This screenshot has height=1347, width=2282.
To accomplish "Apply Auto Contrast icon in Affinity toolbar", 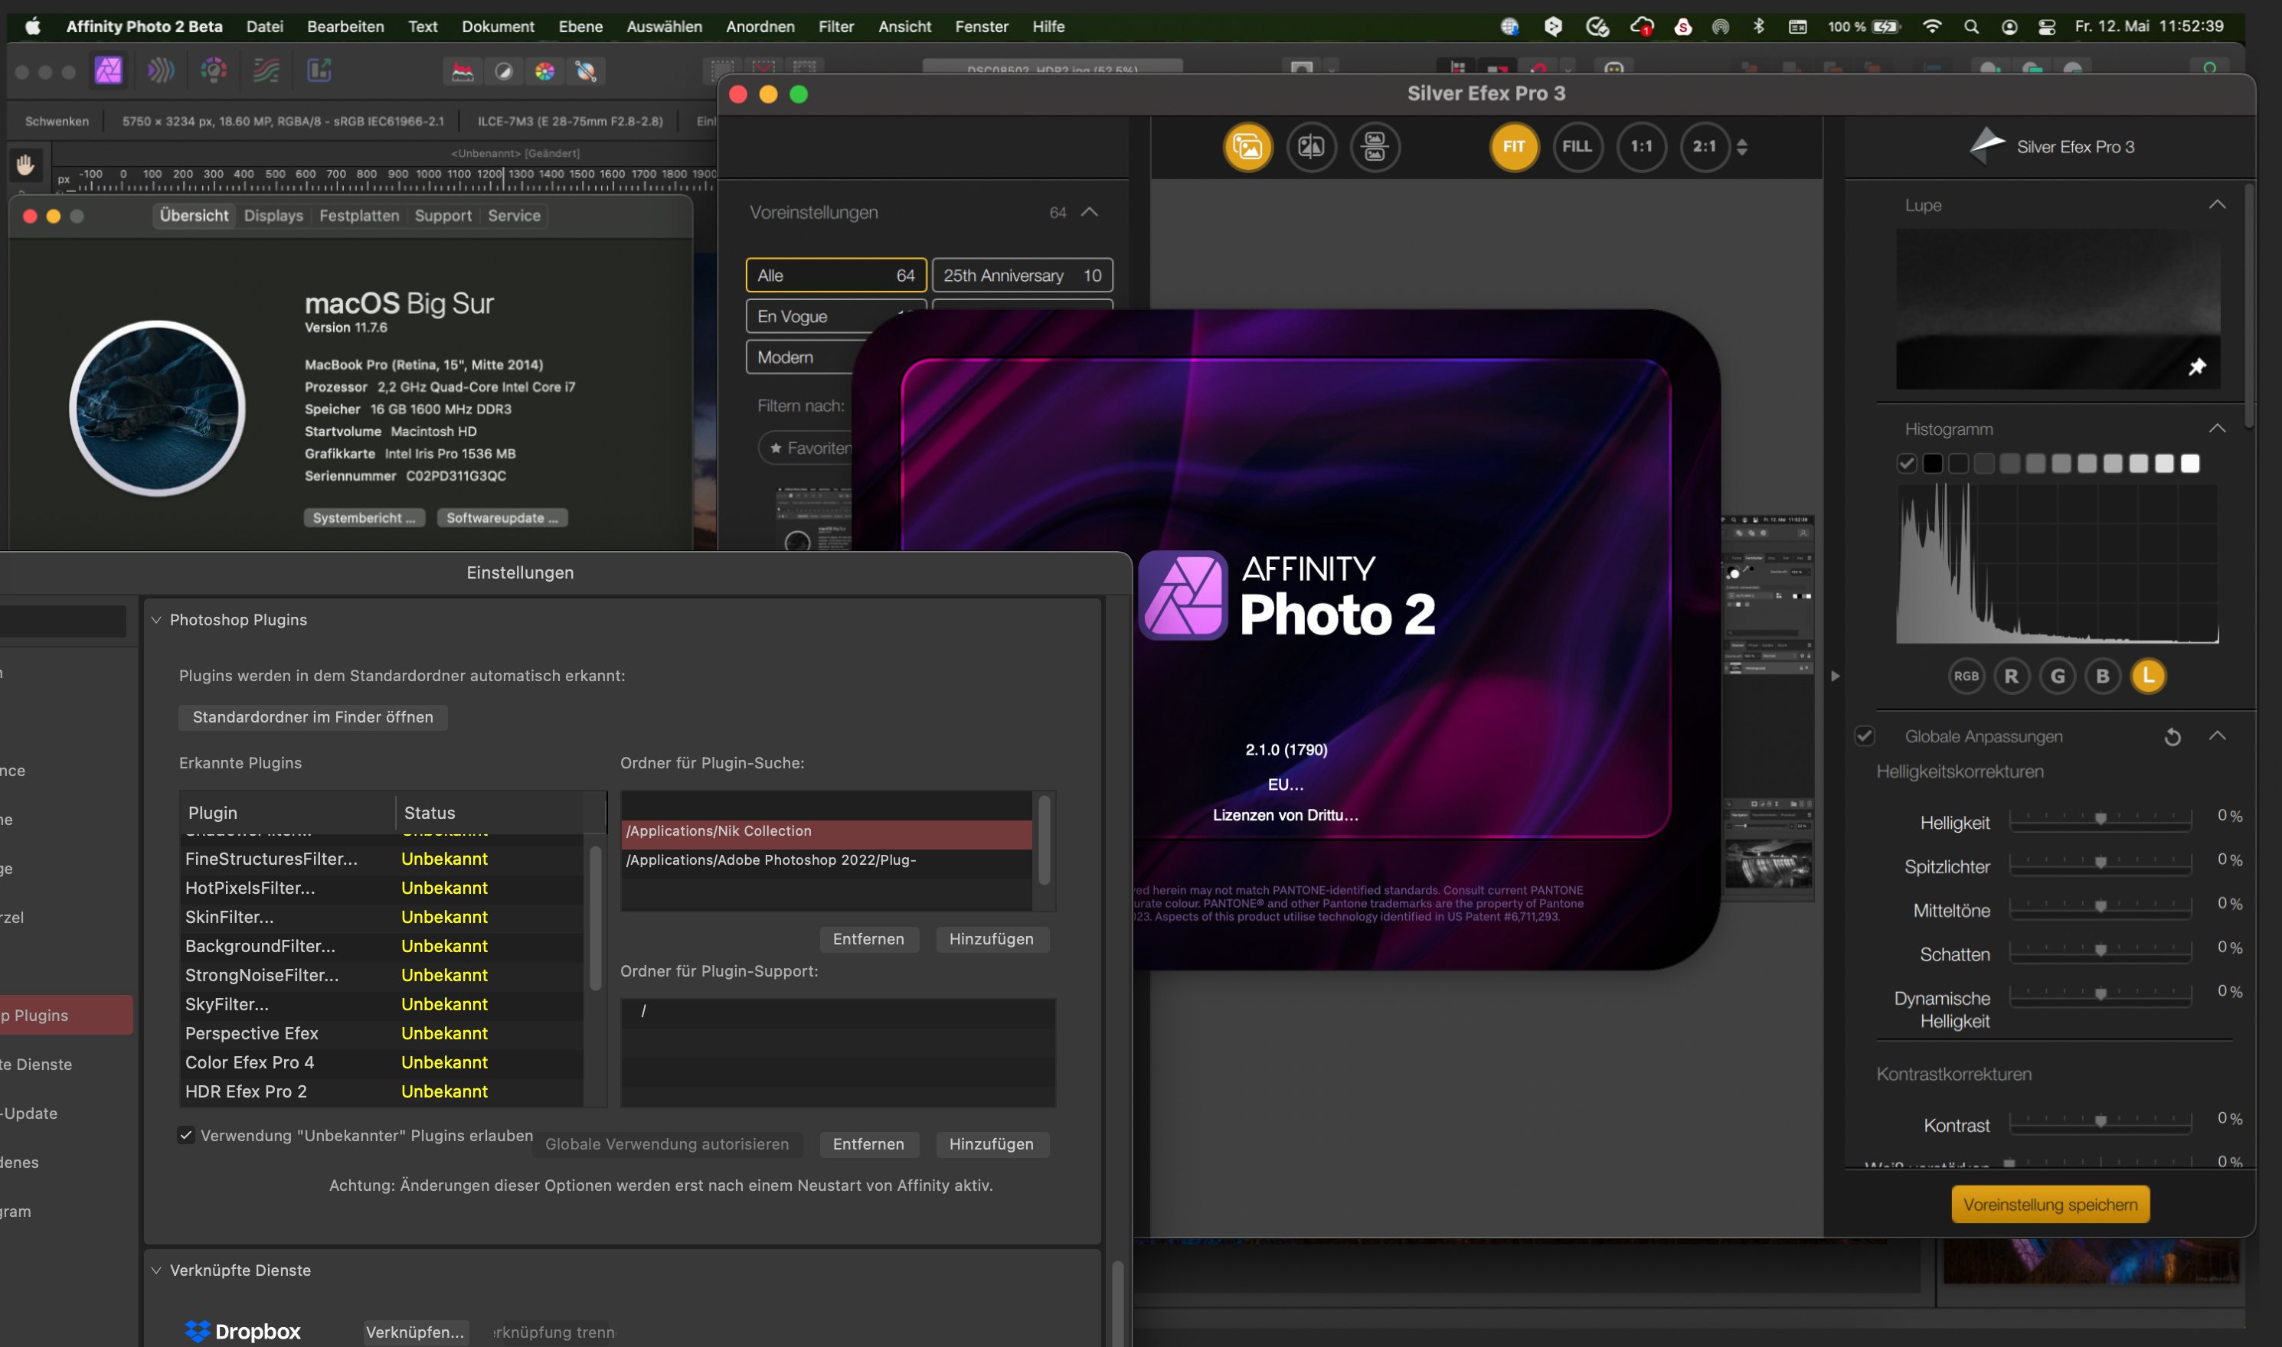I will (503, 72).
